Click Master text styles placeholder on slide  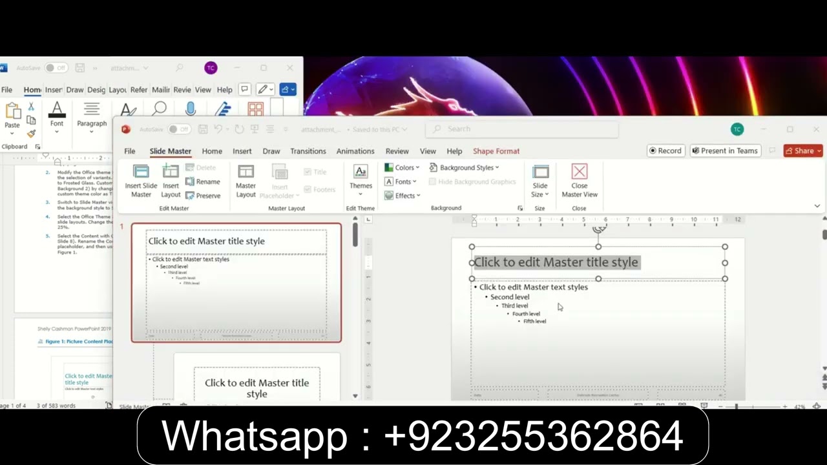pyautogui.click(x=598, y=334)
